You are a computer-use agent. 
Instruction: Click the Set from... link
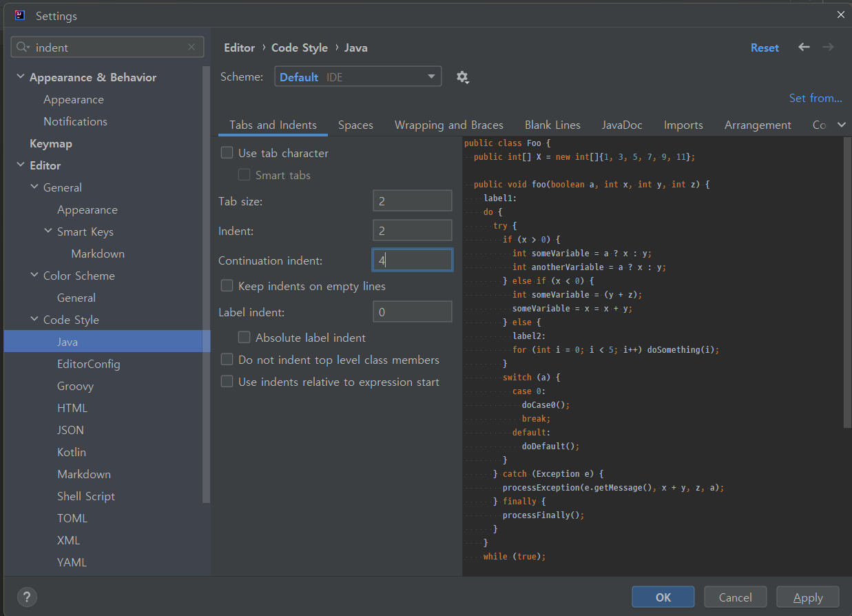815,98
